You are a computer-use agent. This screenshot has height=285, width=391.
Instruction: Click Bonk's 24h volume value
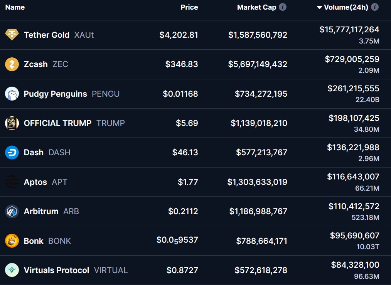(x=354, y=235)
